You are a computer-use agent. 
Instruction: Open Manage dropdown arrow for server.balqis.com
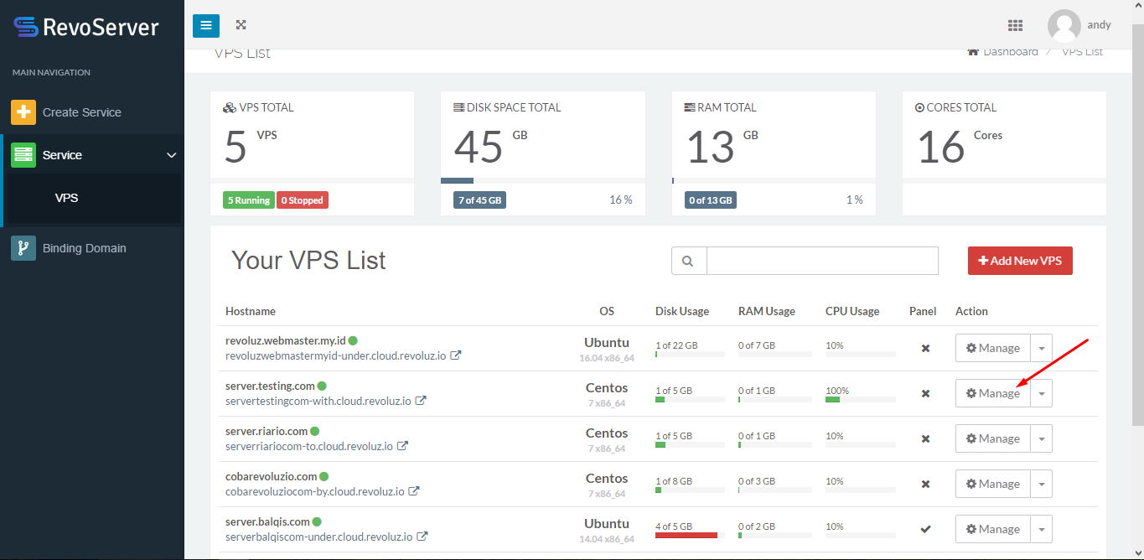click(1041, 529)
